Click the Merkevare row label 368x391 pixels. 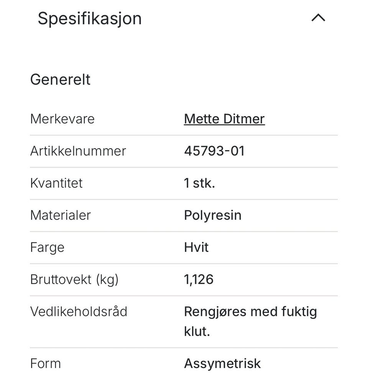[62, 119]
